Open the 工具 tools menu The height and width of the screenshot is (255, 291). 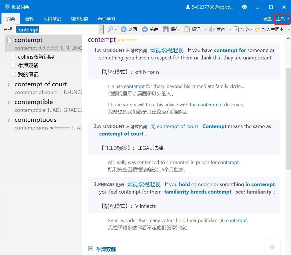[282, 19]
